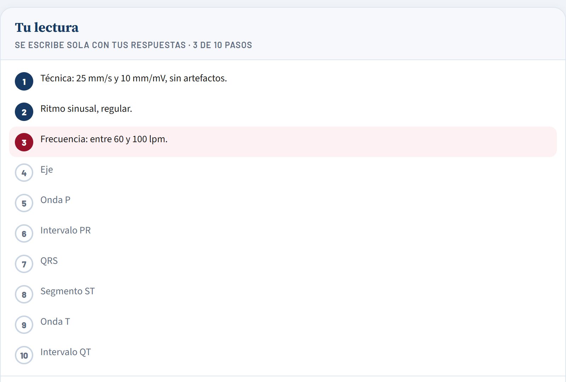
Task: Click the 'Onda P' step label
Action: coord(55,200)
